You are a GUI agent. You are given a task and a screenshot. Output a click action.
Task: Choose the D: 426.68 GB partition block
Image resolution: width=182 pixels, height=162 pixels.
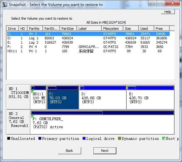[x=103, y=97]
